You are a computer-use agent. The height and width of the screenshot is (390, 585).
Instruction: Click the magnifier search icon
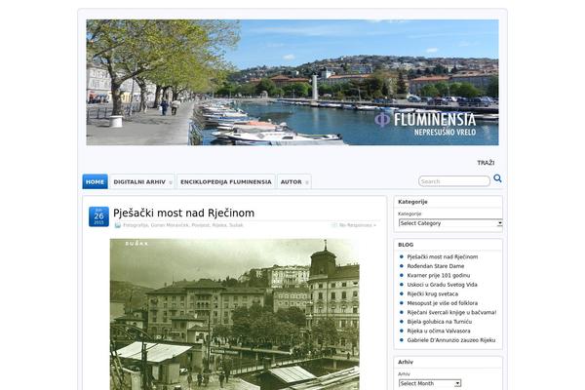tap(497, 179)
